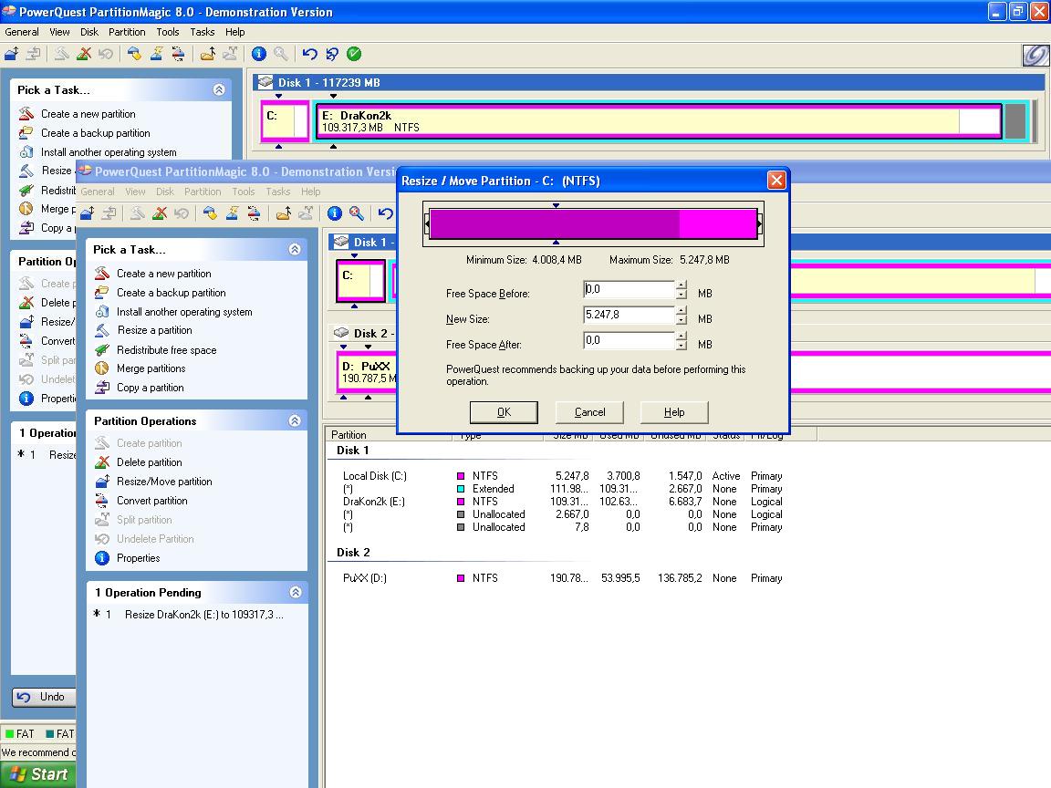
Task: Click Merge partitions icon in inner window toolbar
Action: click(284, 213)
